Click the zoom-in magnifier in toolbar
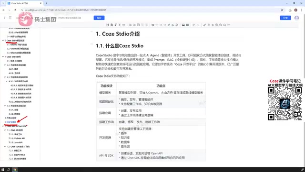The height and width of the screenshot is (172, 305). pos(216,25)
